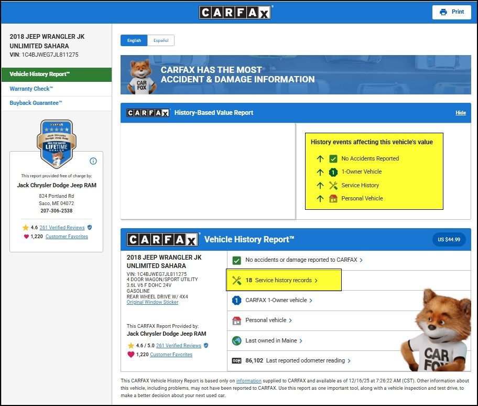
Task: Click the green checkmark No Accidents icon
Action: (333, 158)
